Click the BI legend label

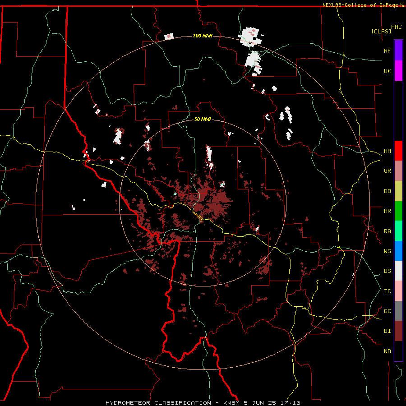point(387,331)
